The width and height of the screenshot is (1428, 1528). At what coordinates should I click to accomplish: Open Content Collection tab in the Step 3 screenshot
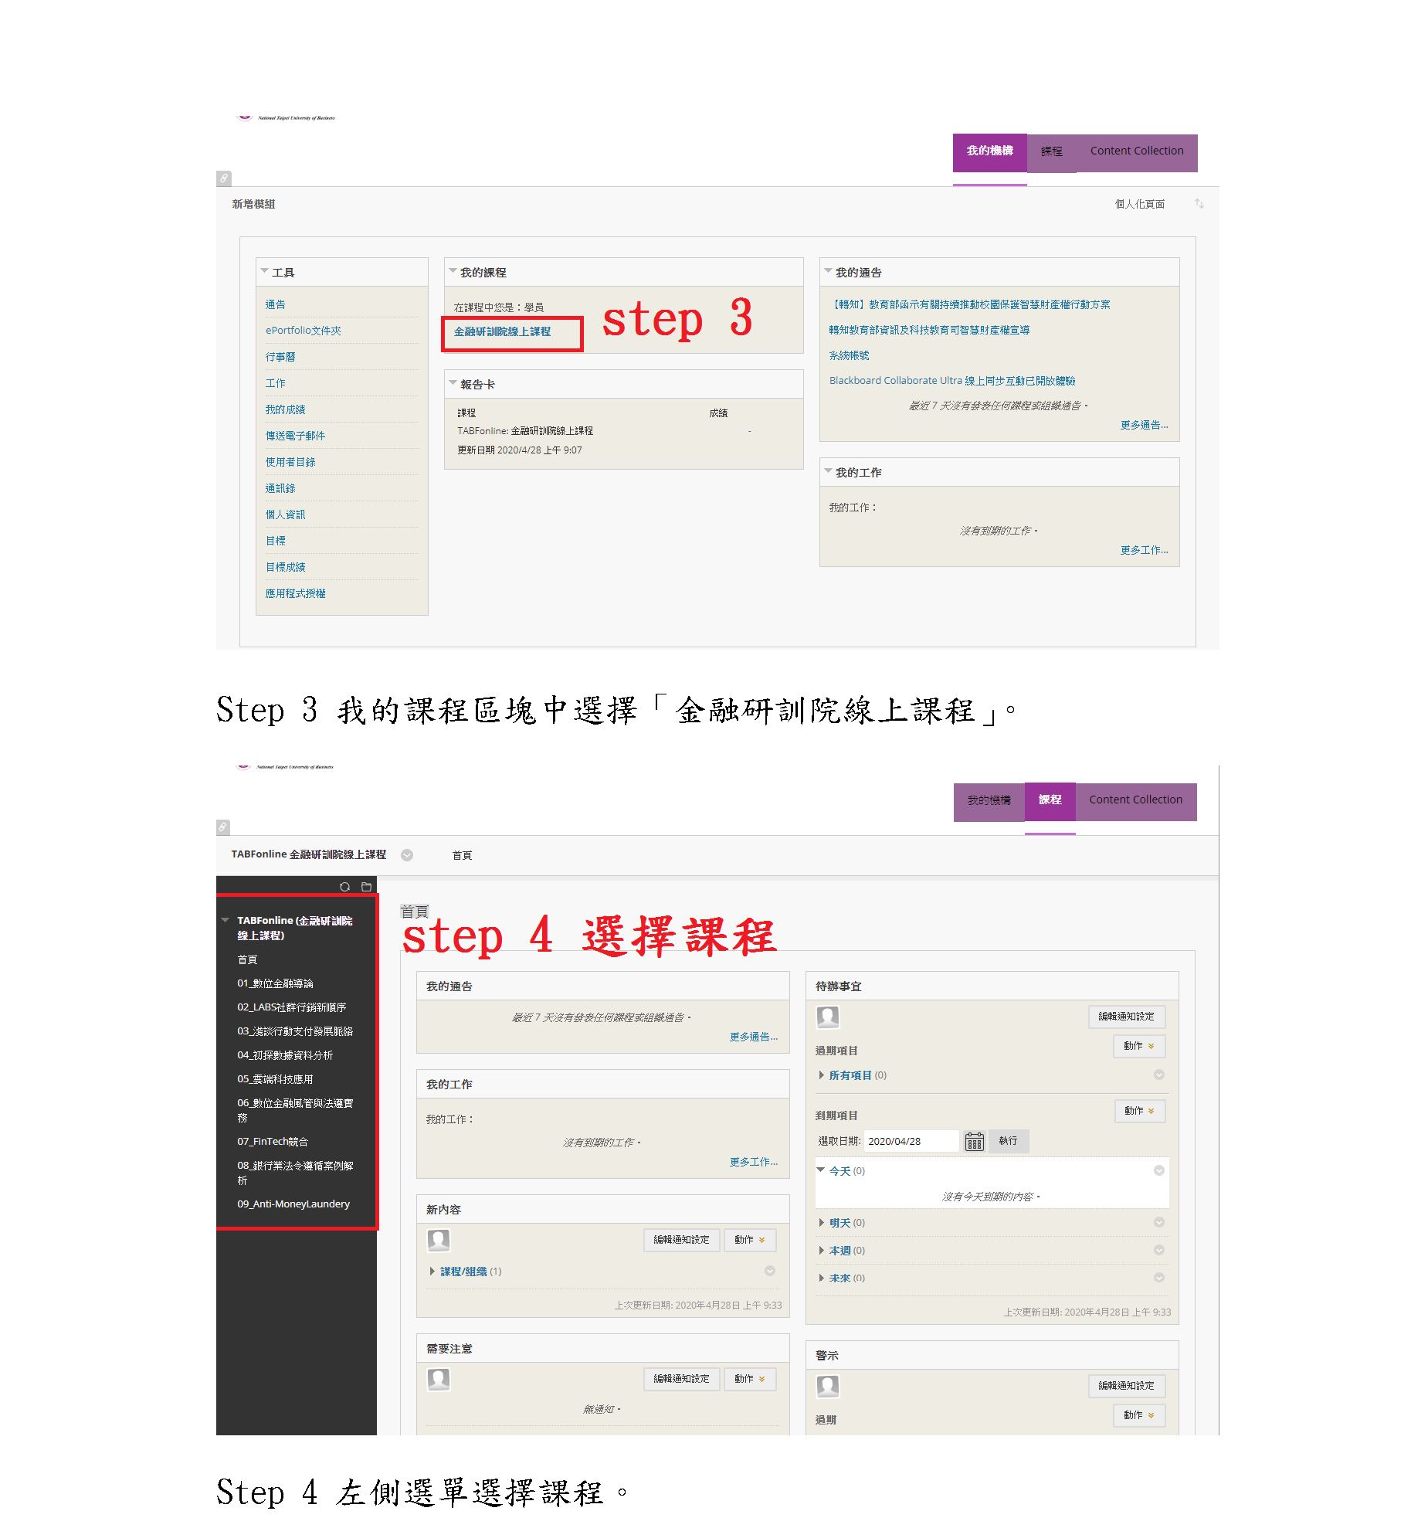[x=1136, y=152]
